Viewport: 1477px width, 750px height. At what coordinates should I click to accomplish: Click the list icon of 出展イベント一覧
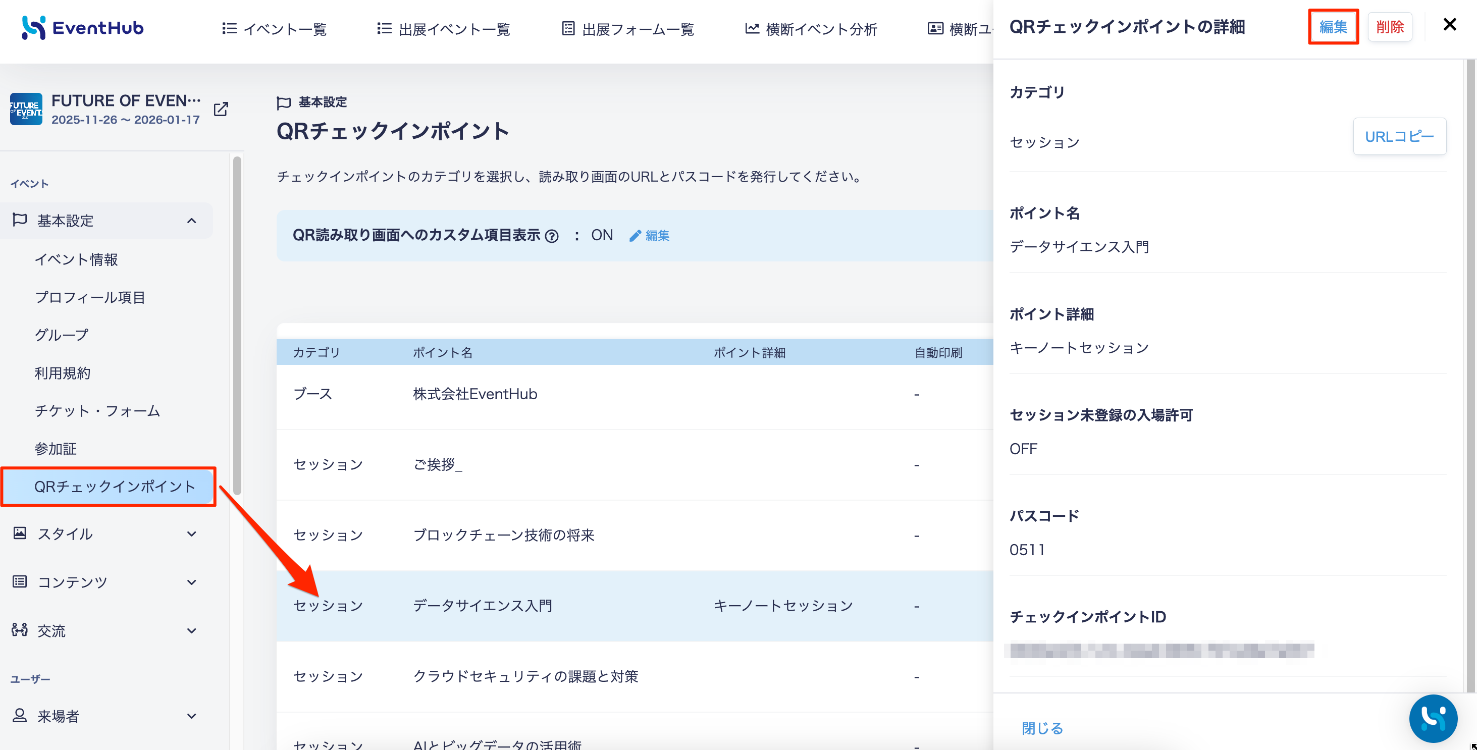point(384,28)
